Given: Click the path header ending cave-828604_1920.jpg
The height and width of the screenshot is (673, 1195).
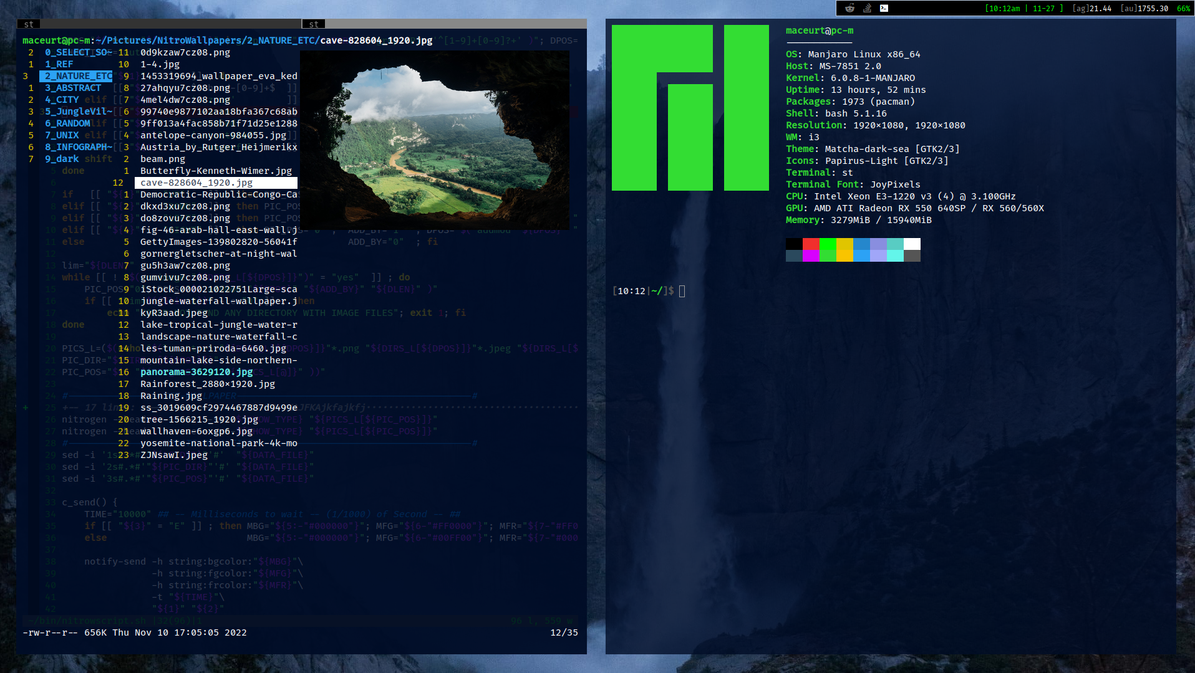Looking at the screenshot, I should 228,41.
